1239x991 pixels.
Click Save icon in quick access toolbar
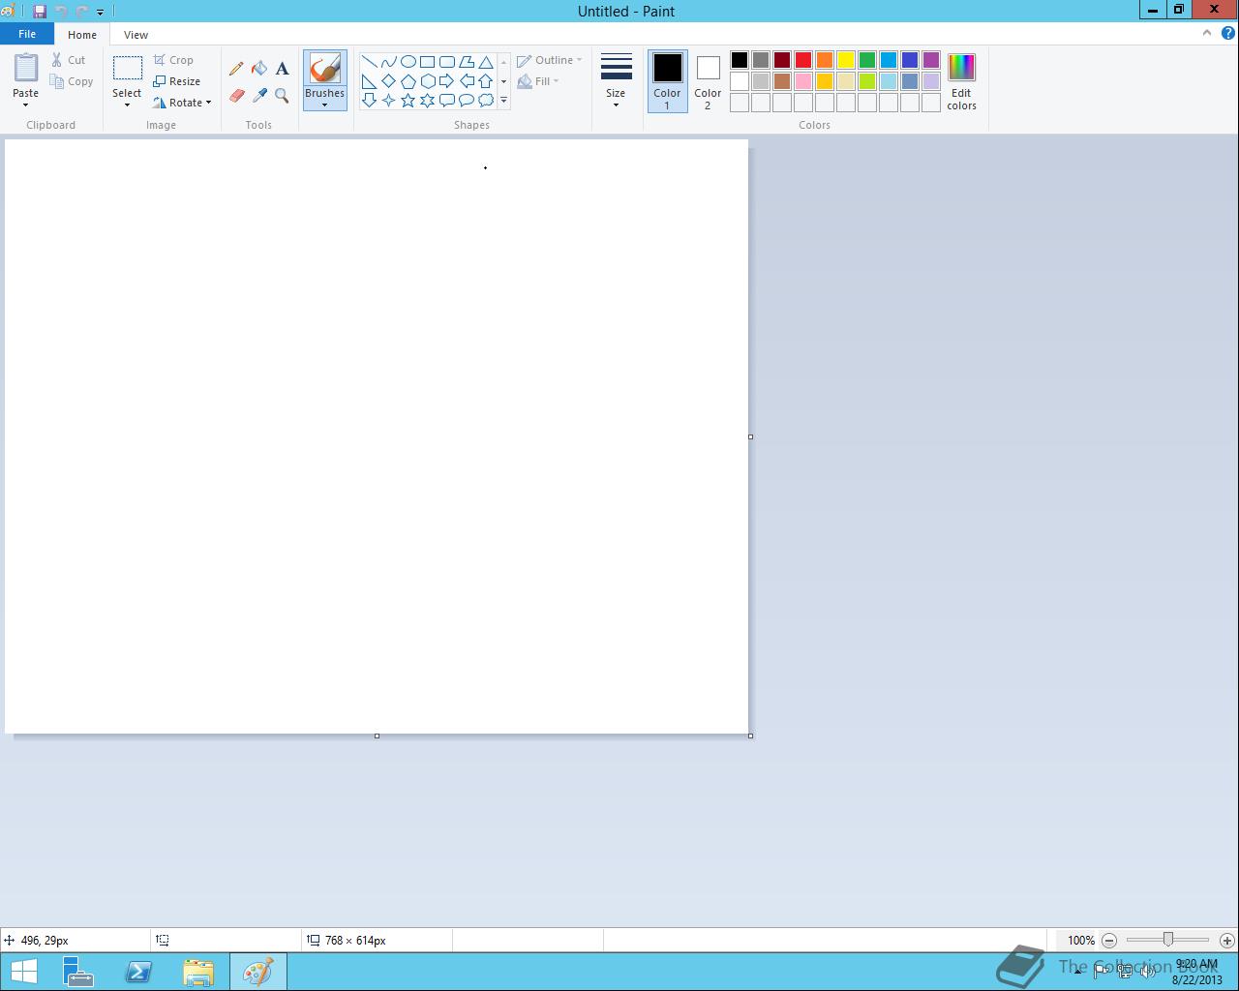click(x=40, y=12)
